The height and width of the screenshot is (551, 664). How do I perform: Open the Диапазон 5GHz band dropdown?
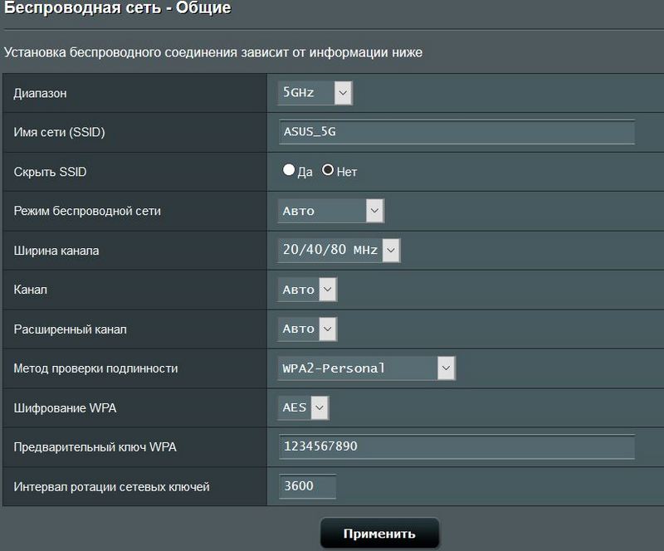coord(315,93)
